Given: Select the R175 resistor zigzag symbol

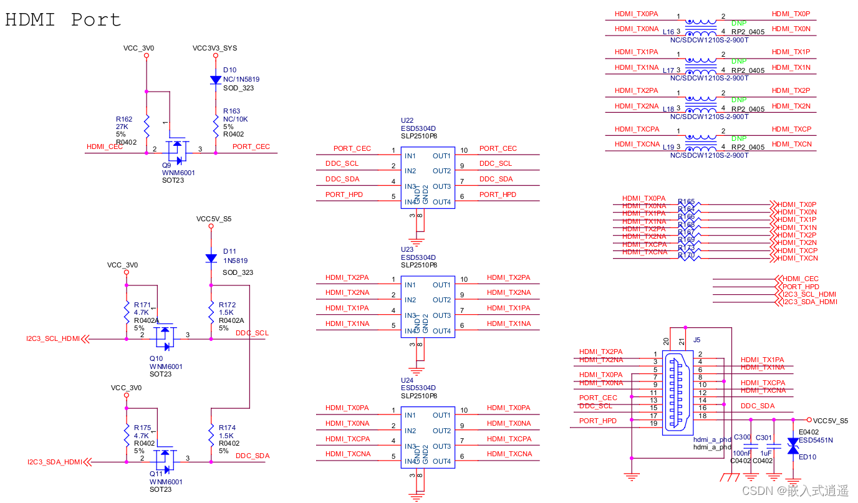Looking at the screenshot, I should tap(127, 436).
